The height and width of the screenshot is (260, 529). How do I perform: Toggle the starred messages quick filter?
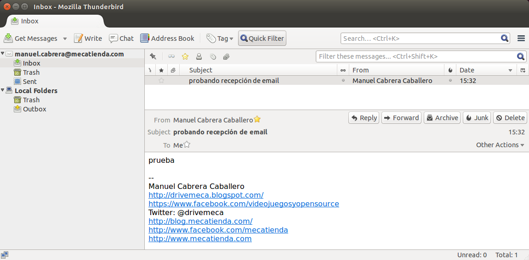185,56
